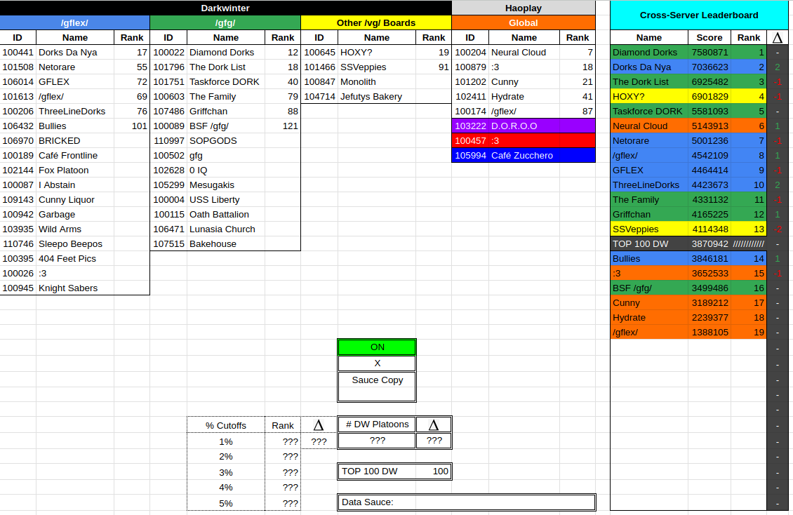Select the orange Global header
Image resolution: width=793 pixels, height=515 pixels.
524,22
